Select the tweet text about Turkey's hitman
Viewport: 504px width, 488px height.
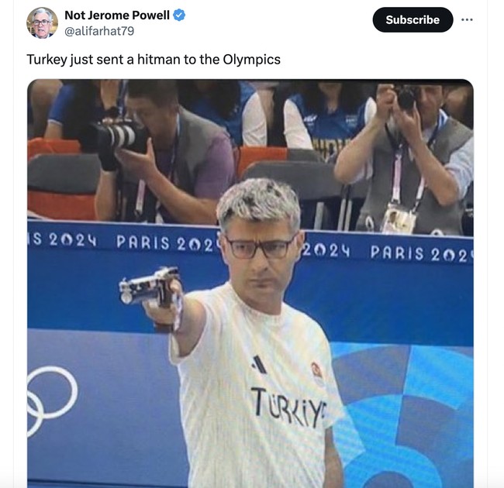(154, 60)
